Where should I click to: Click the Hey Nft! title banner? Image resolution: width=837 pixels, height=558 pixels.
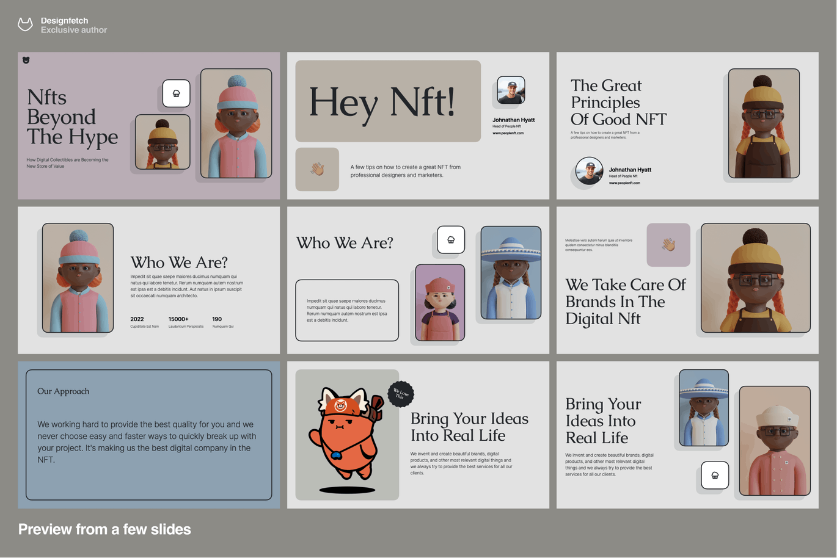388,101
